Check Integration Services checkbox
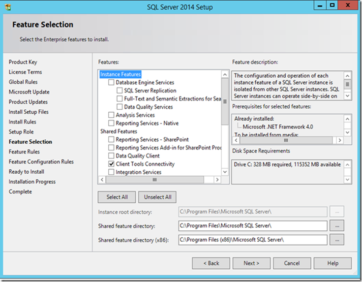 coord(111,172)
